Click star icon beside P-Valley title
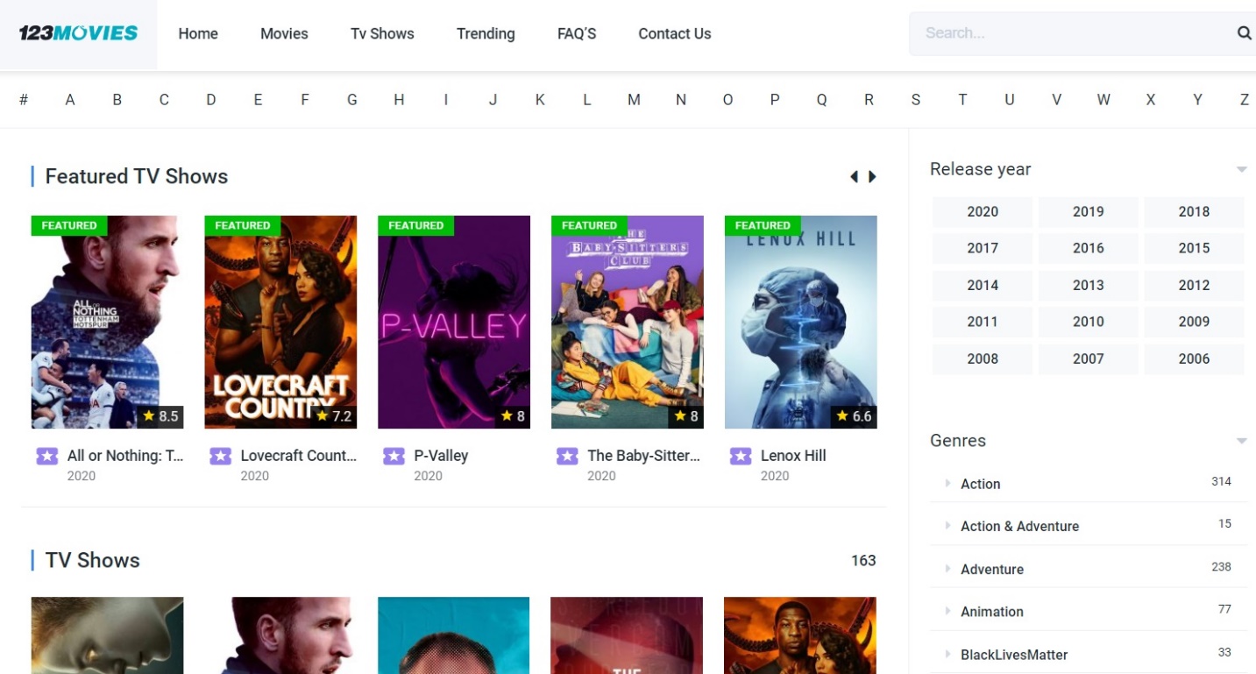The height and width of the screenshot is (674, 1256). (394, 456)
